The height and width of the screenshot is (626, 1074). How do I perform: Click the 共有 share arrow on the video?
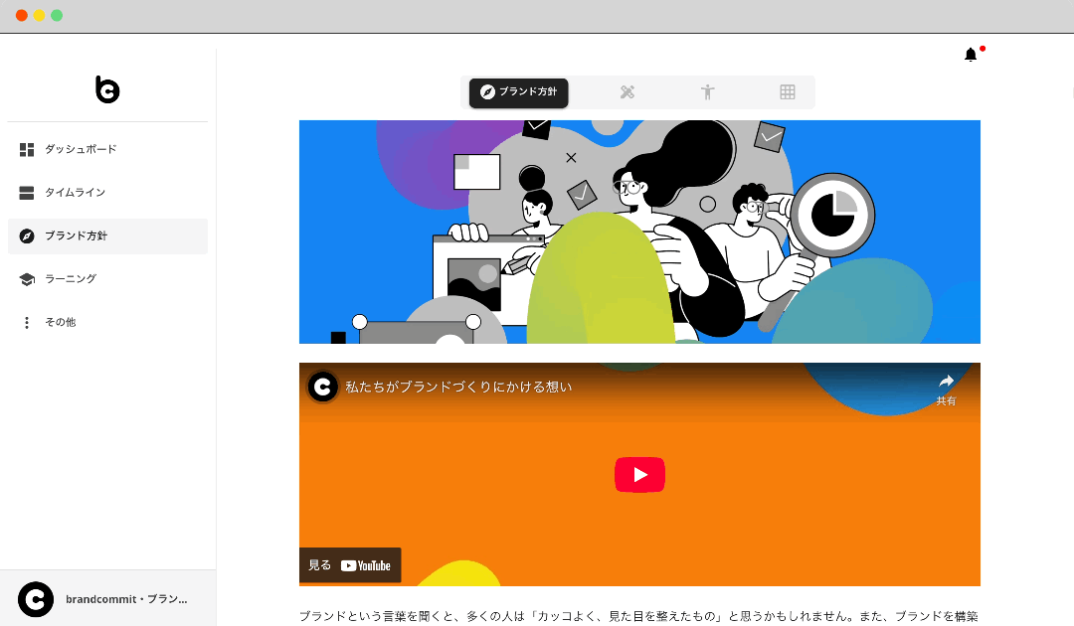945,388
